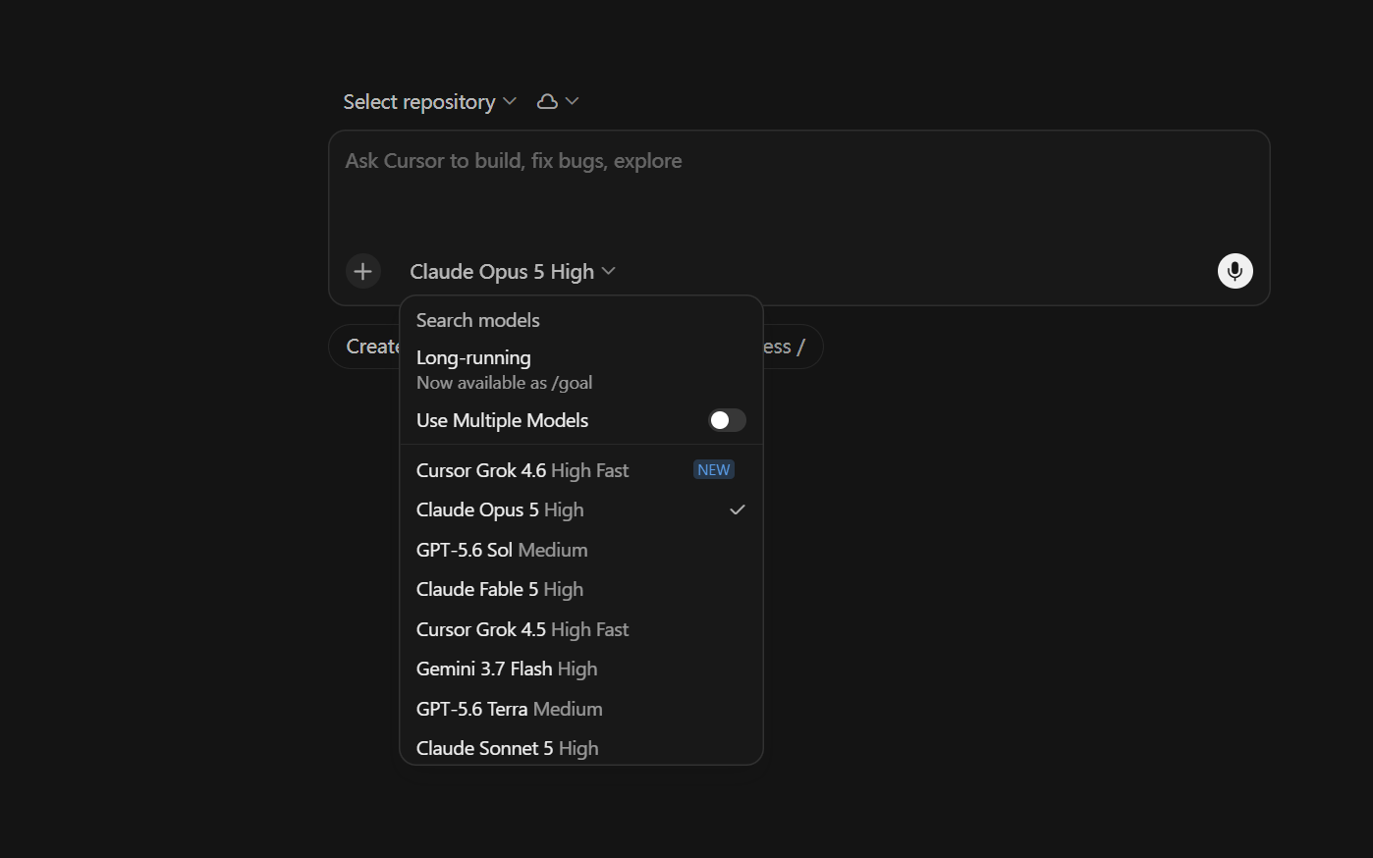Select Cursor Grok 4.6 High Fast model
The width and height of the screenshot is (1373, 858).
(581, 470)
